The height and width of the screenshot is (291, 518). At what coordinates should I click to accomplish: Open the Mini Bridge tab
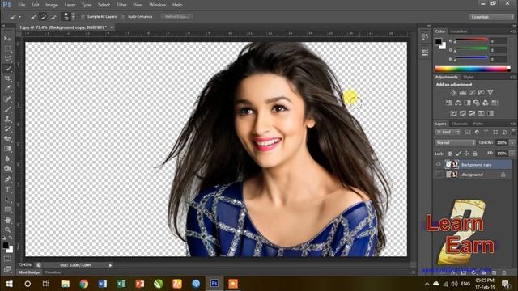29,272
